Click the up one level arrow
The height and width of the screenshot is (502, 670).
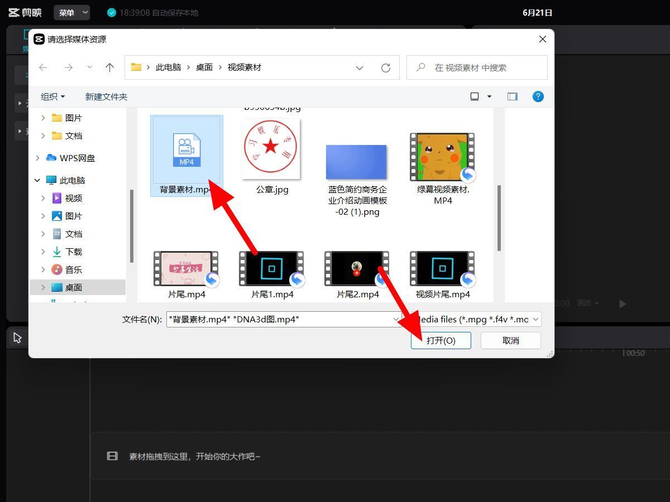pyautogui.click(x=109, y=67)
